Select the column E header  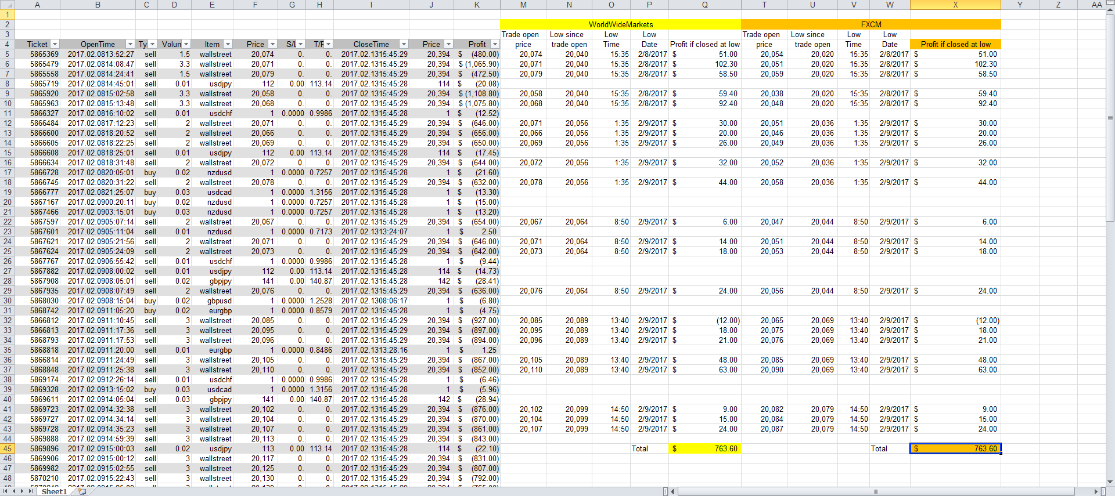coord(212,5)
